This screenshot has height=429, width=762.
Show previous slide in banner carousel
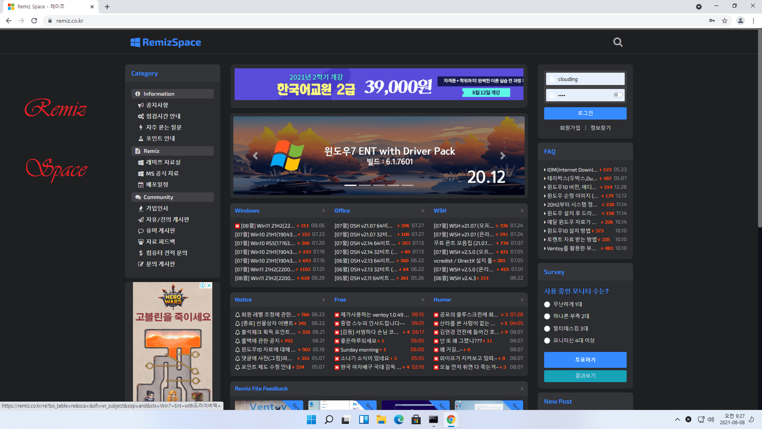(x=255, y=156)
